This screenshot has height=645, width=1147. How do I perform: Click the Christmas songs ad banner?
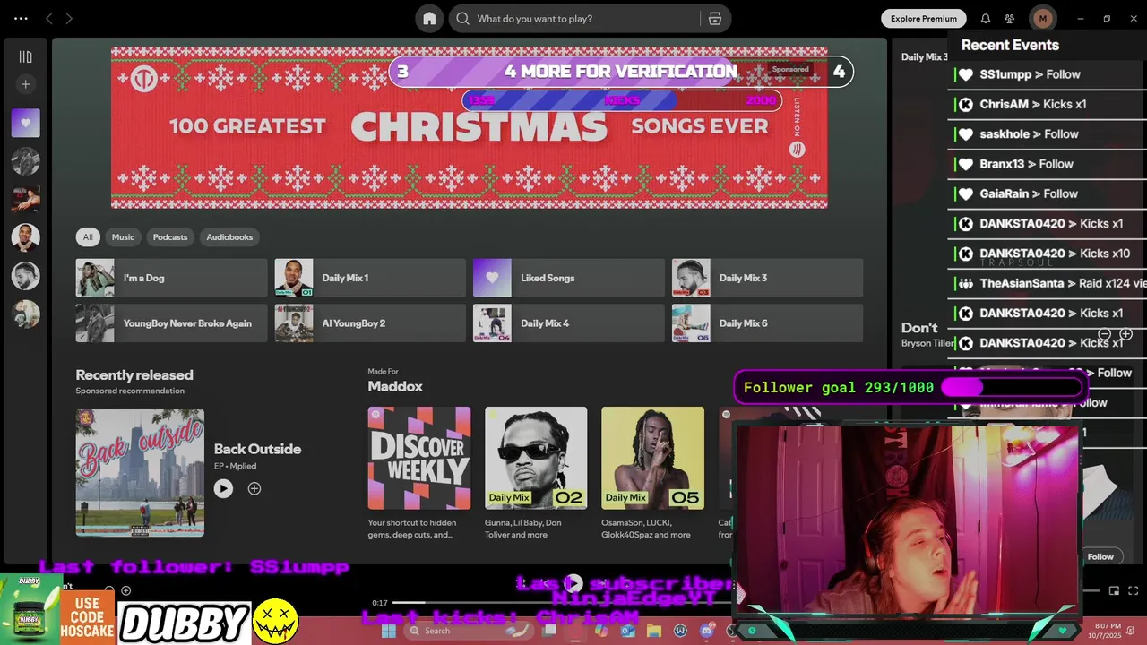469,127
